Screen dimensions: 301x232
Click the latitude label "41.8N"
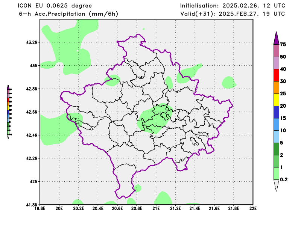point(32,205)
